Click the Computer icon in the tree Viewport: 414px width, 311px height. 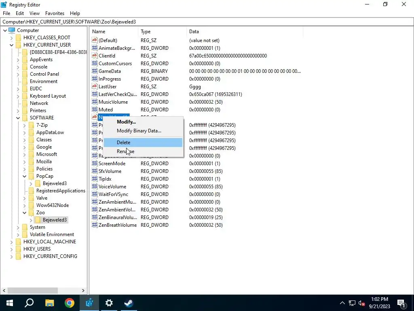[x=12, y=30]
